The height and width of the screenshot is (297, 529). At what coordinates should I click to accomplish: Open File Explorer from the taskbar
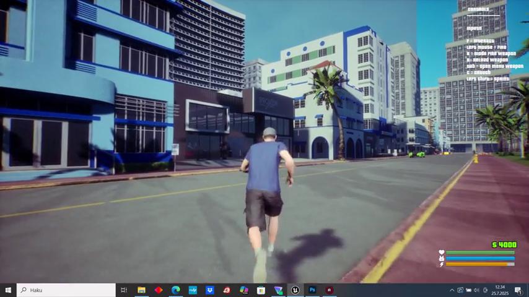click(x=141, y=290)
